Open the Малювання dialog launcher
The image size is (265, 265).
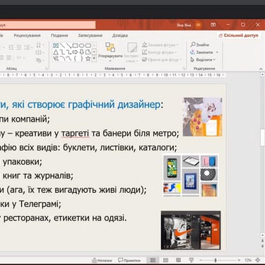[184, 69]
